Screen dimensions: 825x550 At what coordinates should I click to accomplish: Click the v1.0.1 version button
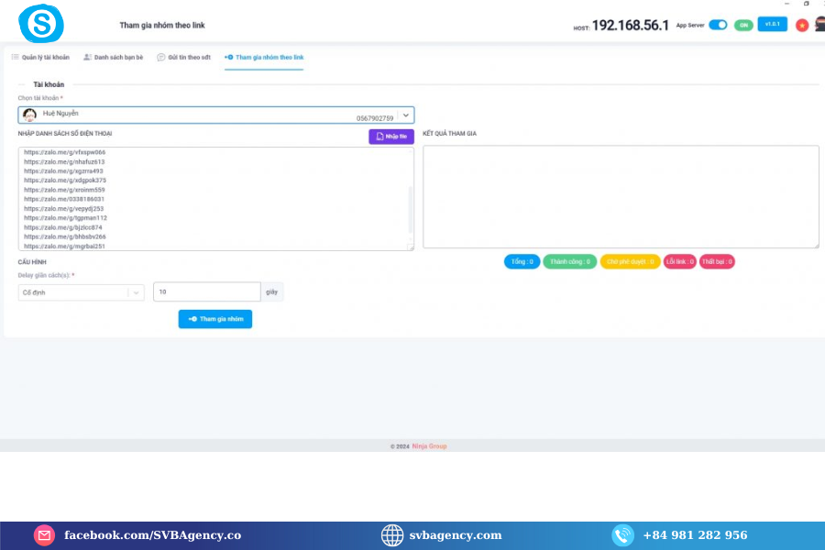click(x=772, y=24)
